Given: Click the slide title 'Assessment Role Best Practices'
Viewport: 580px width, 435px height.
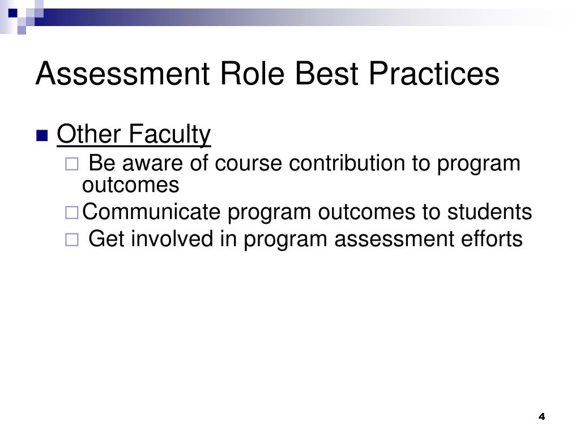Looking at the screenshot, I should [267, 74].
